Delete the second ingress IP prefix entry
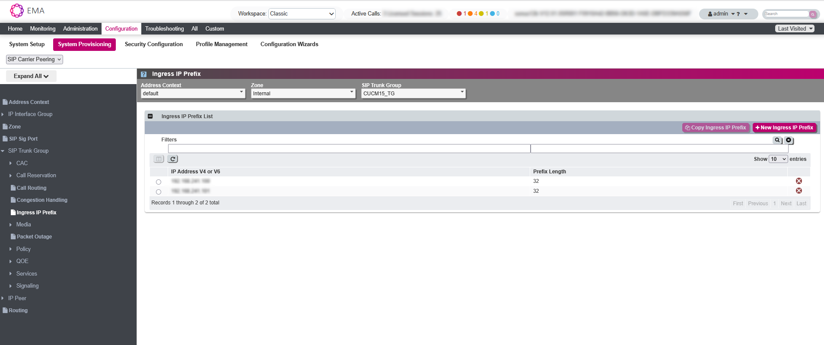The image size is (824, 345). pos(799,191)
